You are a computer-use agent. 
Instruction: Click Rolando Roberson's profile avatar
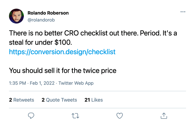[x=16, y=16]
